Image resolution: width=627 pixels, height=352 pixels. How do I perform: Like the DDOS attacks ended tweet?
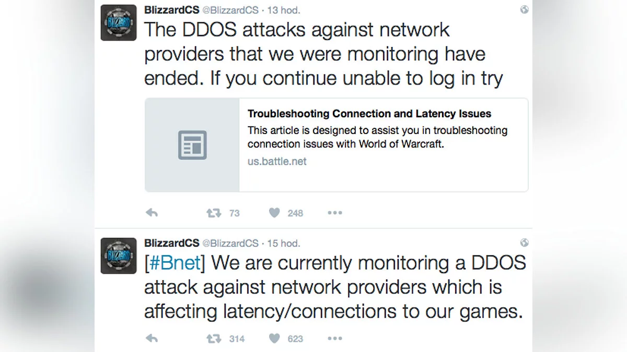274,213
